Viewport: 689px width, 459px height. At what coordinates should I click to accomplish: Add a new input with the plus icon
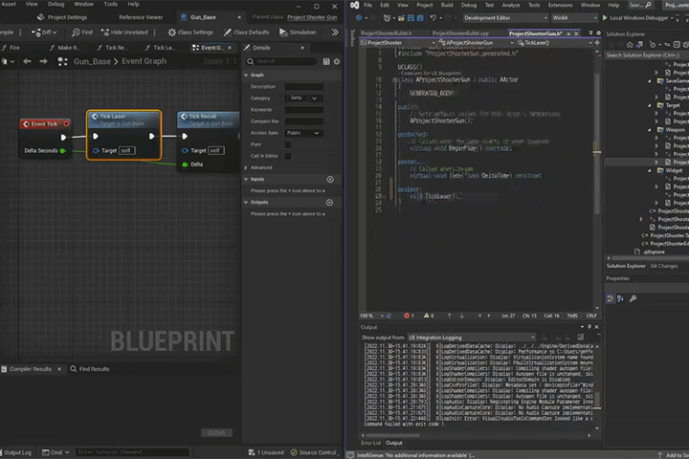[330, 179]
